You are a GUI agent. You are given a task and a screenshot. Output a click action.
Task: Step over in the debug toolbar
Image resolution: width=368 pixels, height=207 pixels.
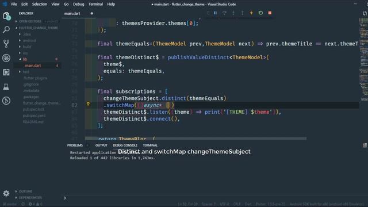click(x=224, y=13)
